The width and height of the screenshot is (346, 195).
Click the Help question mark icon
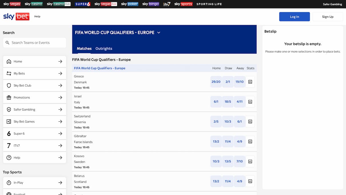9,158
